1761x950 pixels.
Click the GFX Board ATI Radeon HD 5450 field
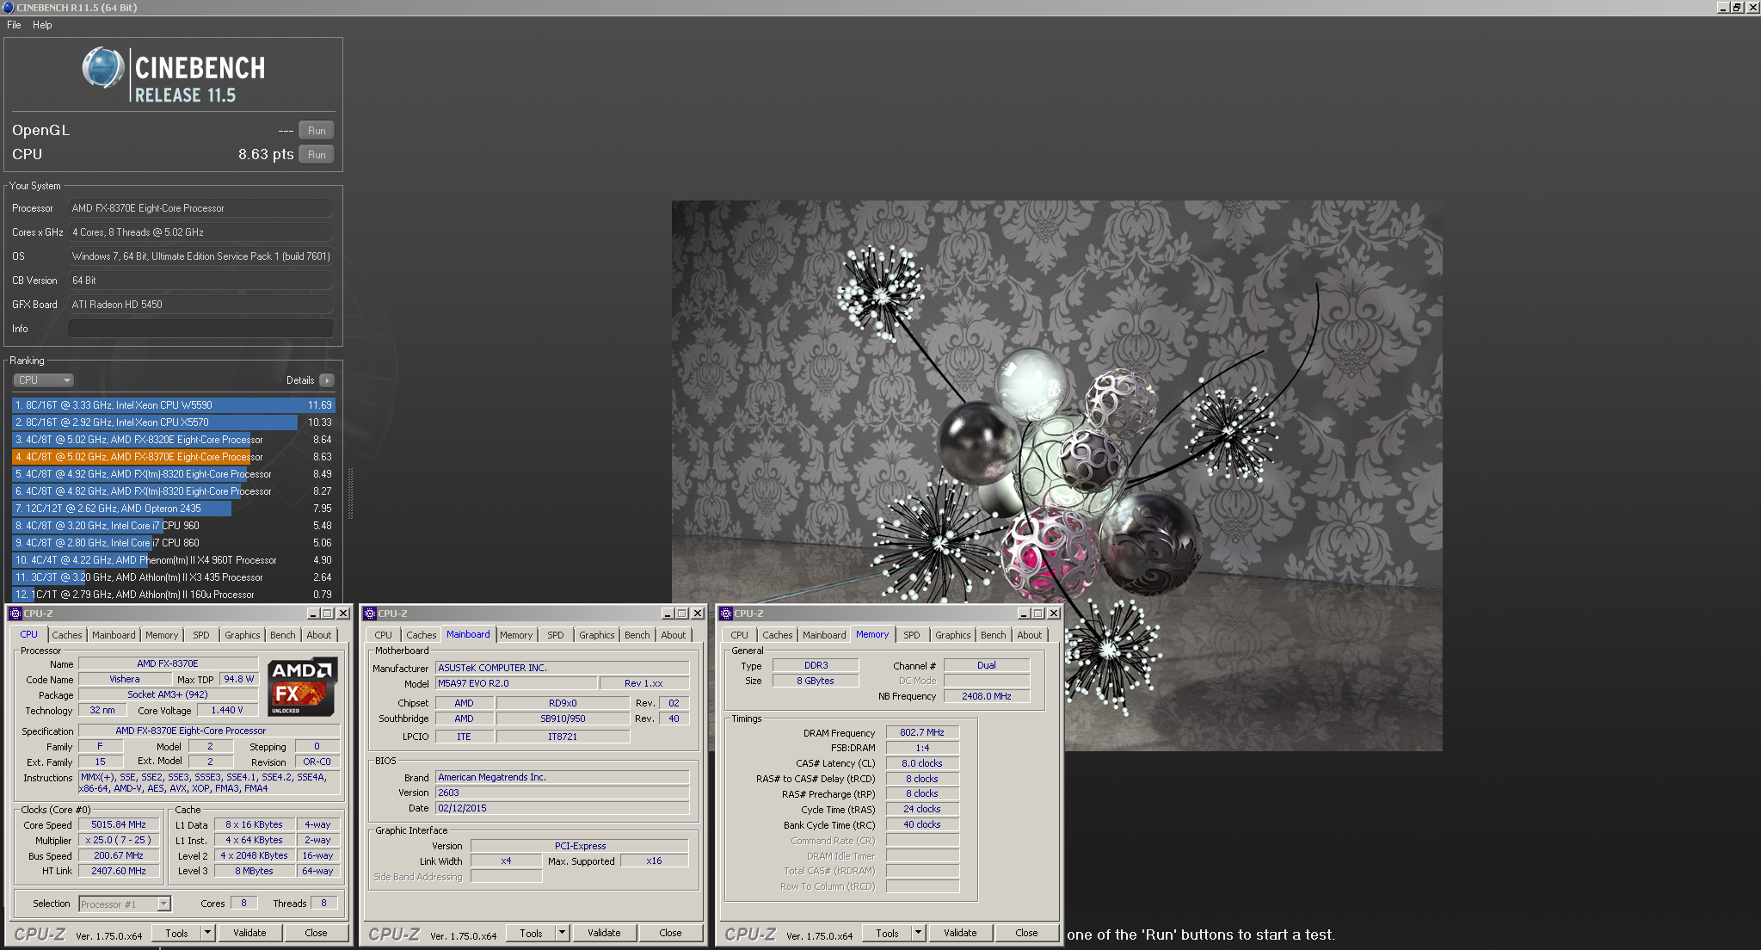200,305
